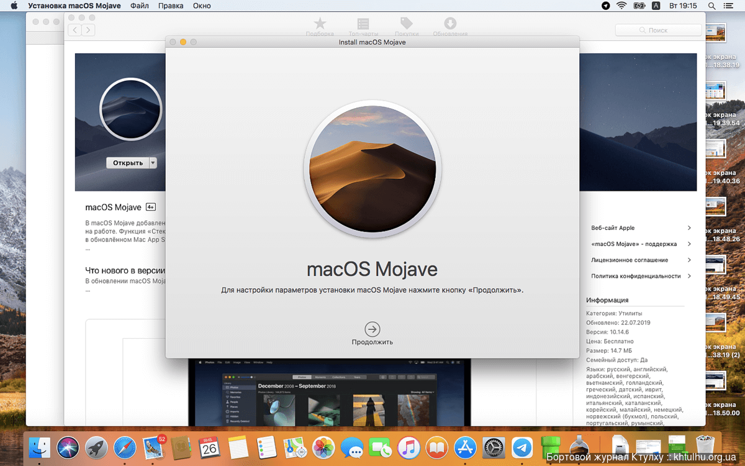The image size is (745, 466).
Task: Open Calendar showing 26 in Dock
Action: pyautogui.click(x=209, y=447)
